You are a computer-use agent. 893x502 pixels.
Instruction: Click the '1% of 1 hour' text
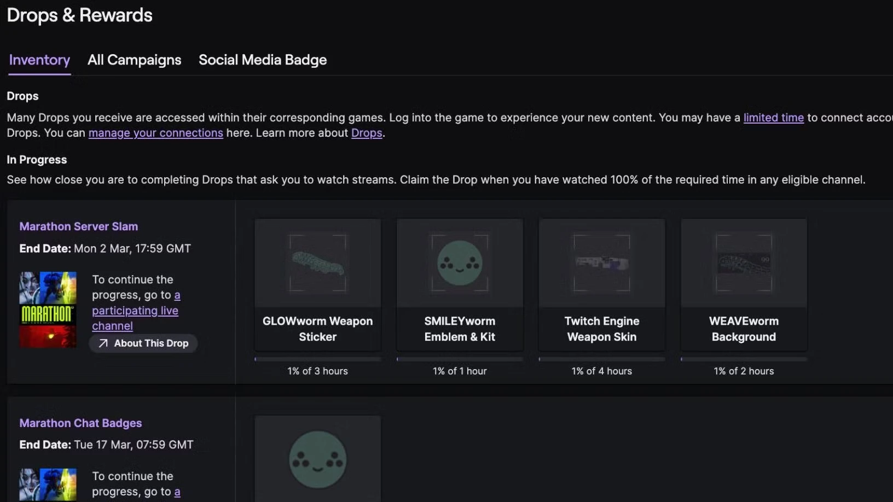pos(460,371)
